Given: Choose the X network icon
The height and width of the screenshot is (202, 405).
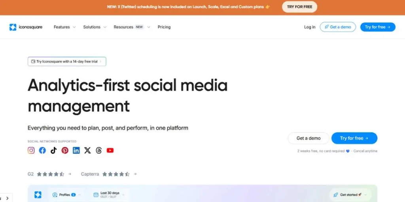Looking at the screenshot, I should (87, 150).
